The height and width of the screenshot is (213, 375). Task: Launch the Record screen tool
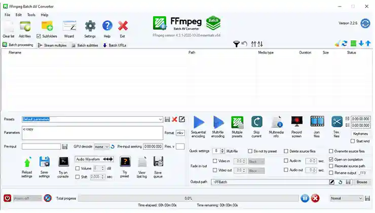pyautogui.click(x=297, y=122)
